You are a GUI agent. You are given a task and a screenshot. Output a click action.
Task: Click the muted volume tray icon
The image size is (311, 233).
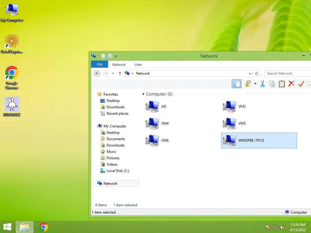282,227
